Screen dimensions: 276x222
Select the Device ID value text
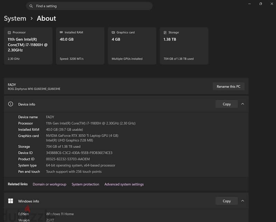coord(79,153)
